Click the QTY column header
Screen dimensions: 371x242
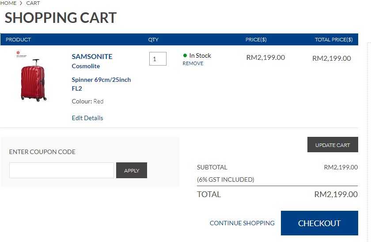153,40
